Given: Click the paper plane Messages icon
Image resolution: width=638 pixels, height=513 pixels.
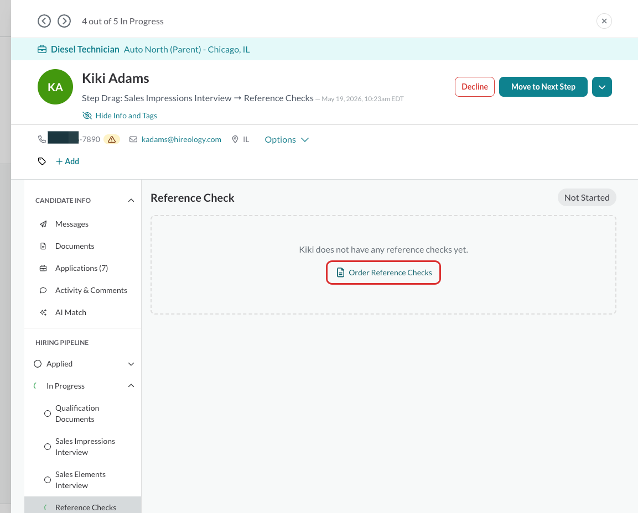Looking at the screenshot, I should pos(43,224).
